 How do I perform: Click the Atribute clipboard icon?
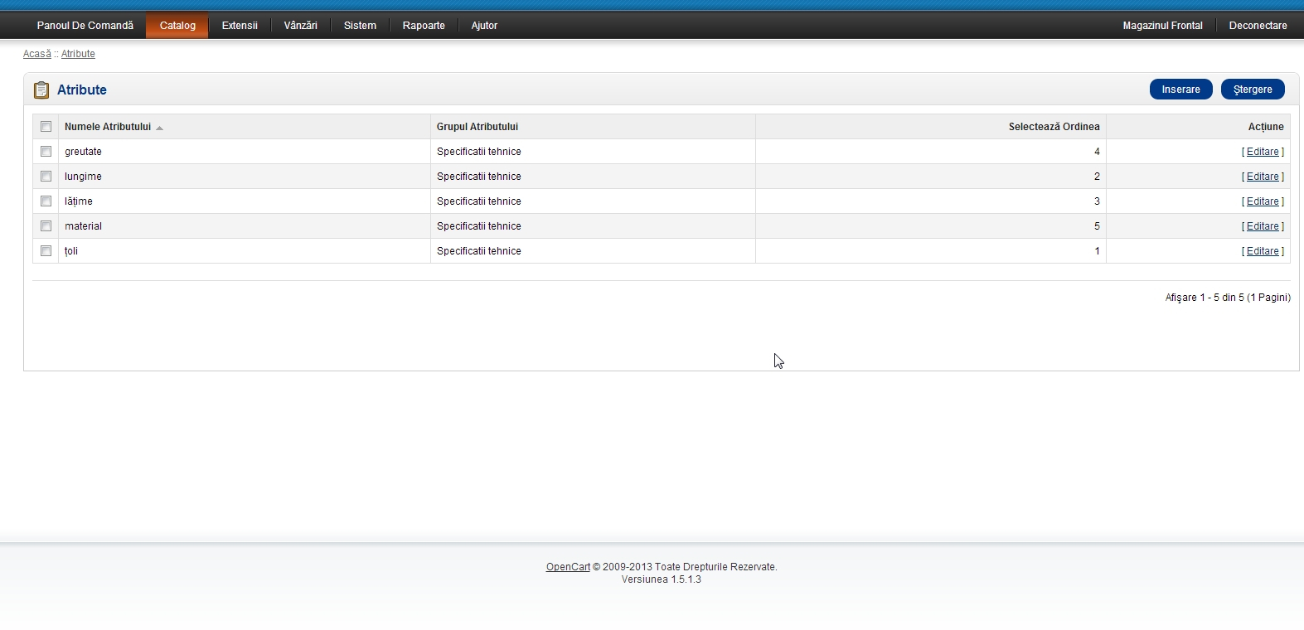pyautogui.click(x=41, y=90)
